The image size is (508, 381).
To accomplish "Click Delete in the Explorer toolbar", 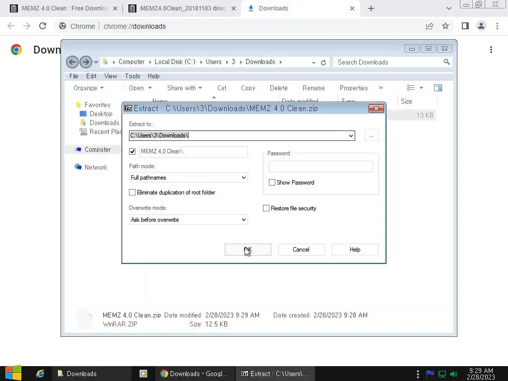I will (279, 88).
